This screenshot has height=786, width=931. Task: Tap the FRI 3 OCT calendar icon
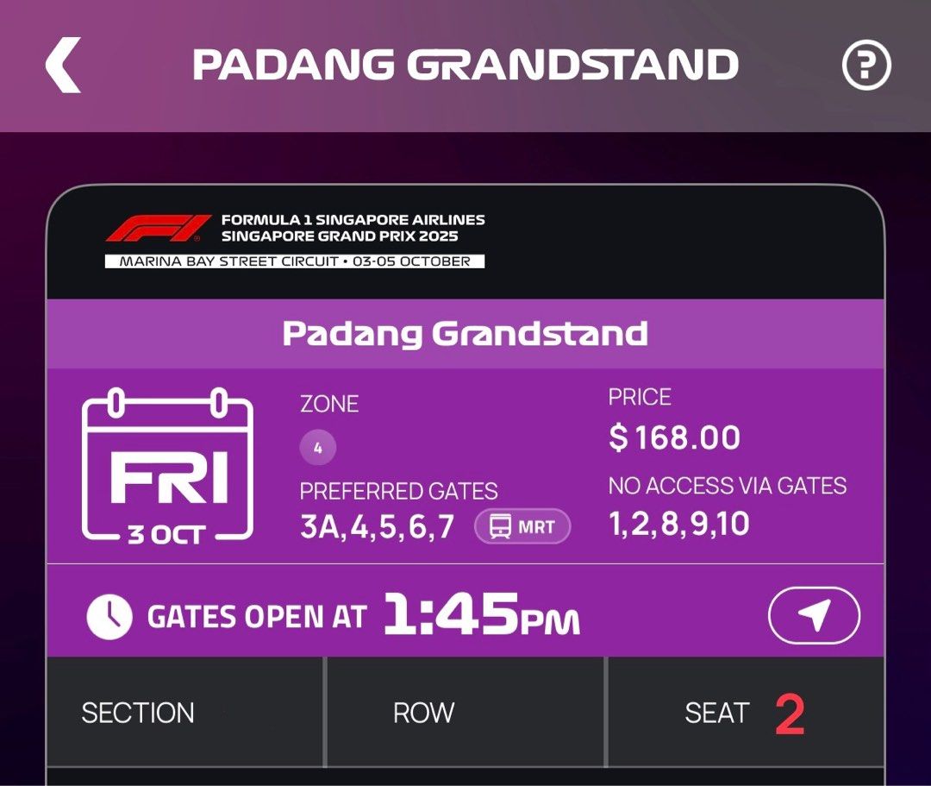[x=166, y=466]
